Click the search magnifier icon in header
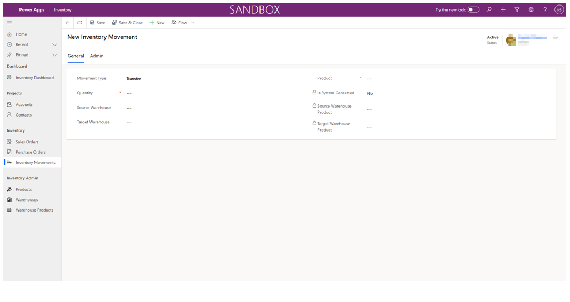 (x=489, y=9)
